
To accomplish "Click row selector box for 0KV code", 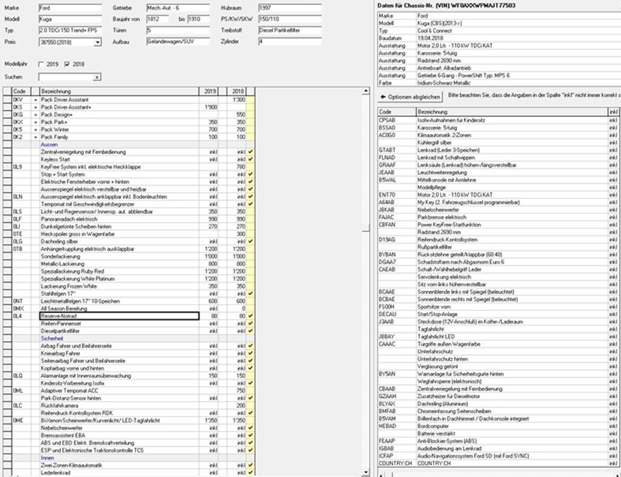I will click(7, 100).
